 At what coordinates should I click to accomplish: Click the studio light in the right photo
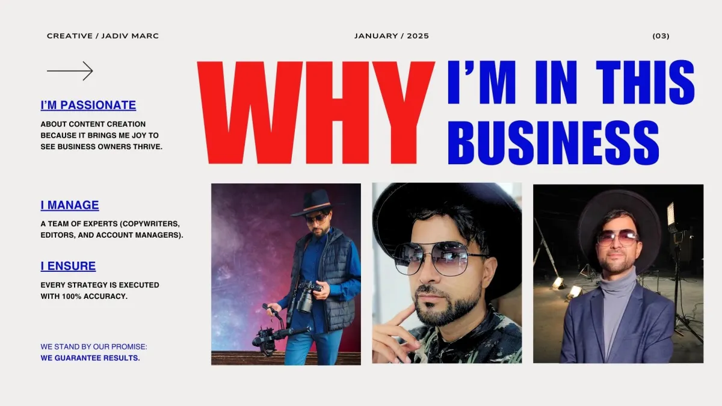(672, 217)
